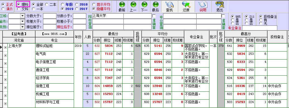
Task: Expand the 电气类 row
Action: [5, 56]
